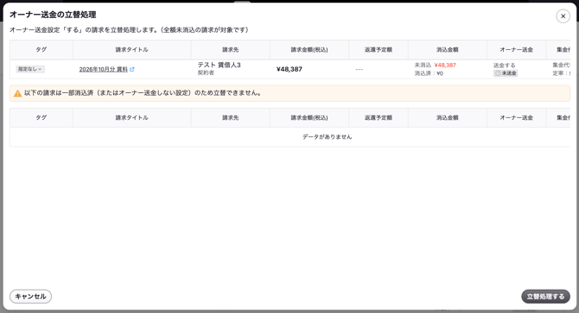This screenshot has width=579, height=313.
Task: Open the 2026年10月分 賃料 invoice link
Action: [x=104, y=69]
